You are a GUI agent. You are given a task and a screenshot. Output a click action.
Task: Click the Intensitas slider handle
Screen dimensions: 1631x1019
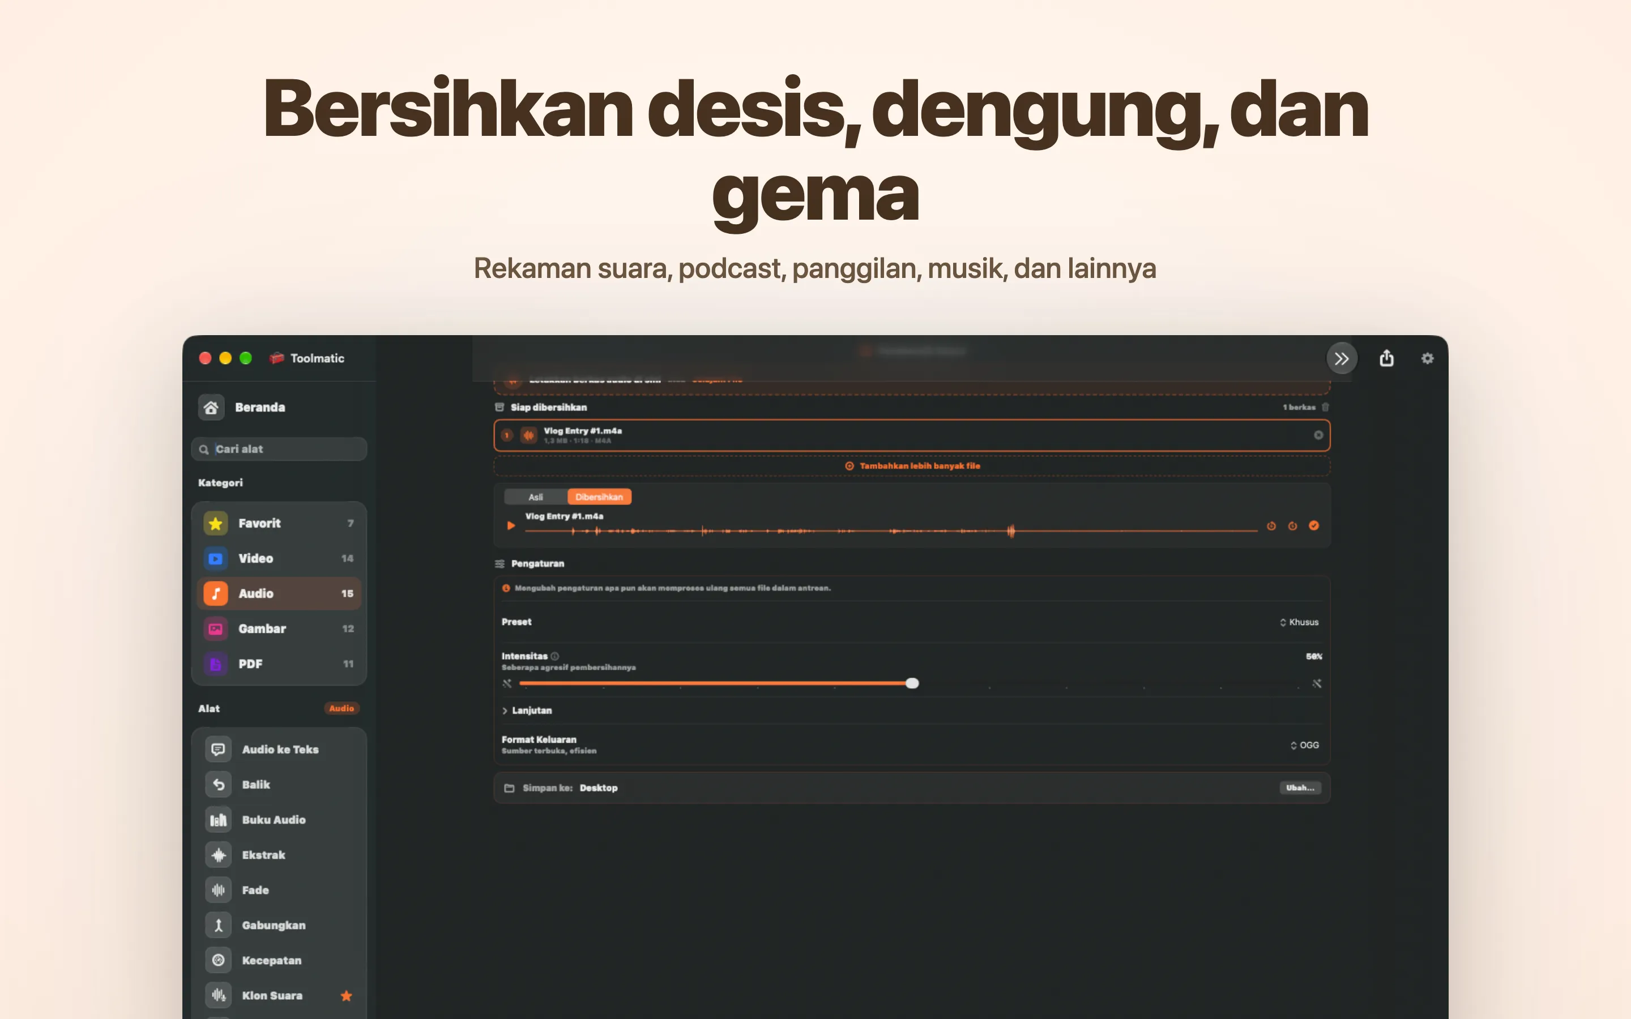point(912,683)
